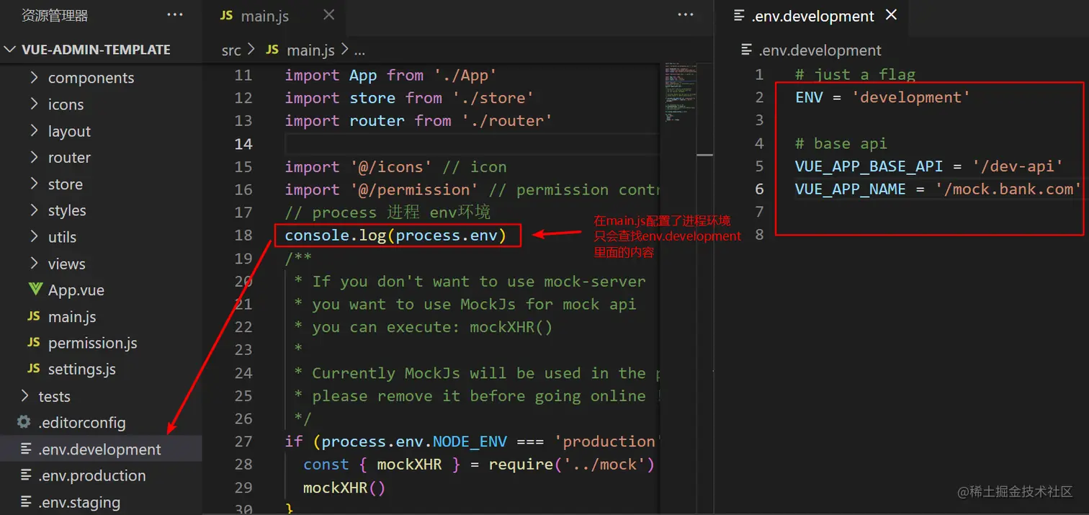This screenshot has width=1089, height=515.
Task: Close the .env.development editor tab
Action: pos(891,14)
